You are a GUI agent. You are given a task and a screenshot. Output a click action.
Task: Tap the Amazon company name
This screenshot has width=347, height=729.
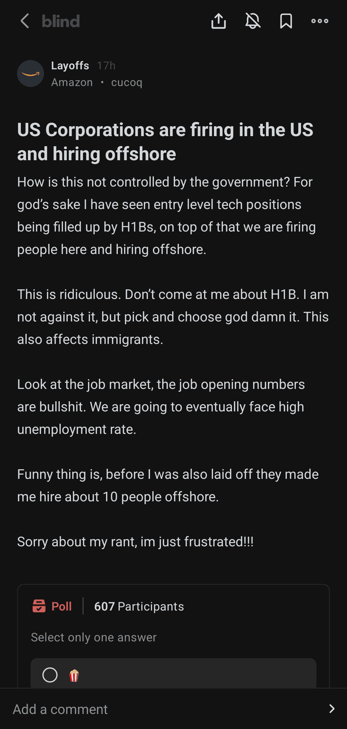[72, 83]
